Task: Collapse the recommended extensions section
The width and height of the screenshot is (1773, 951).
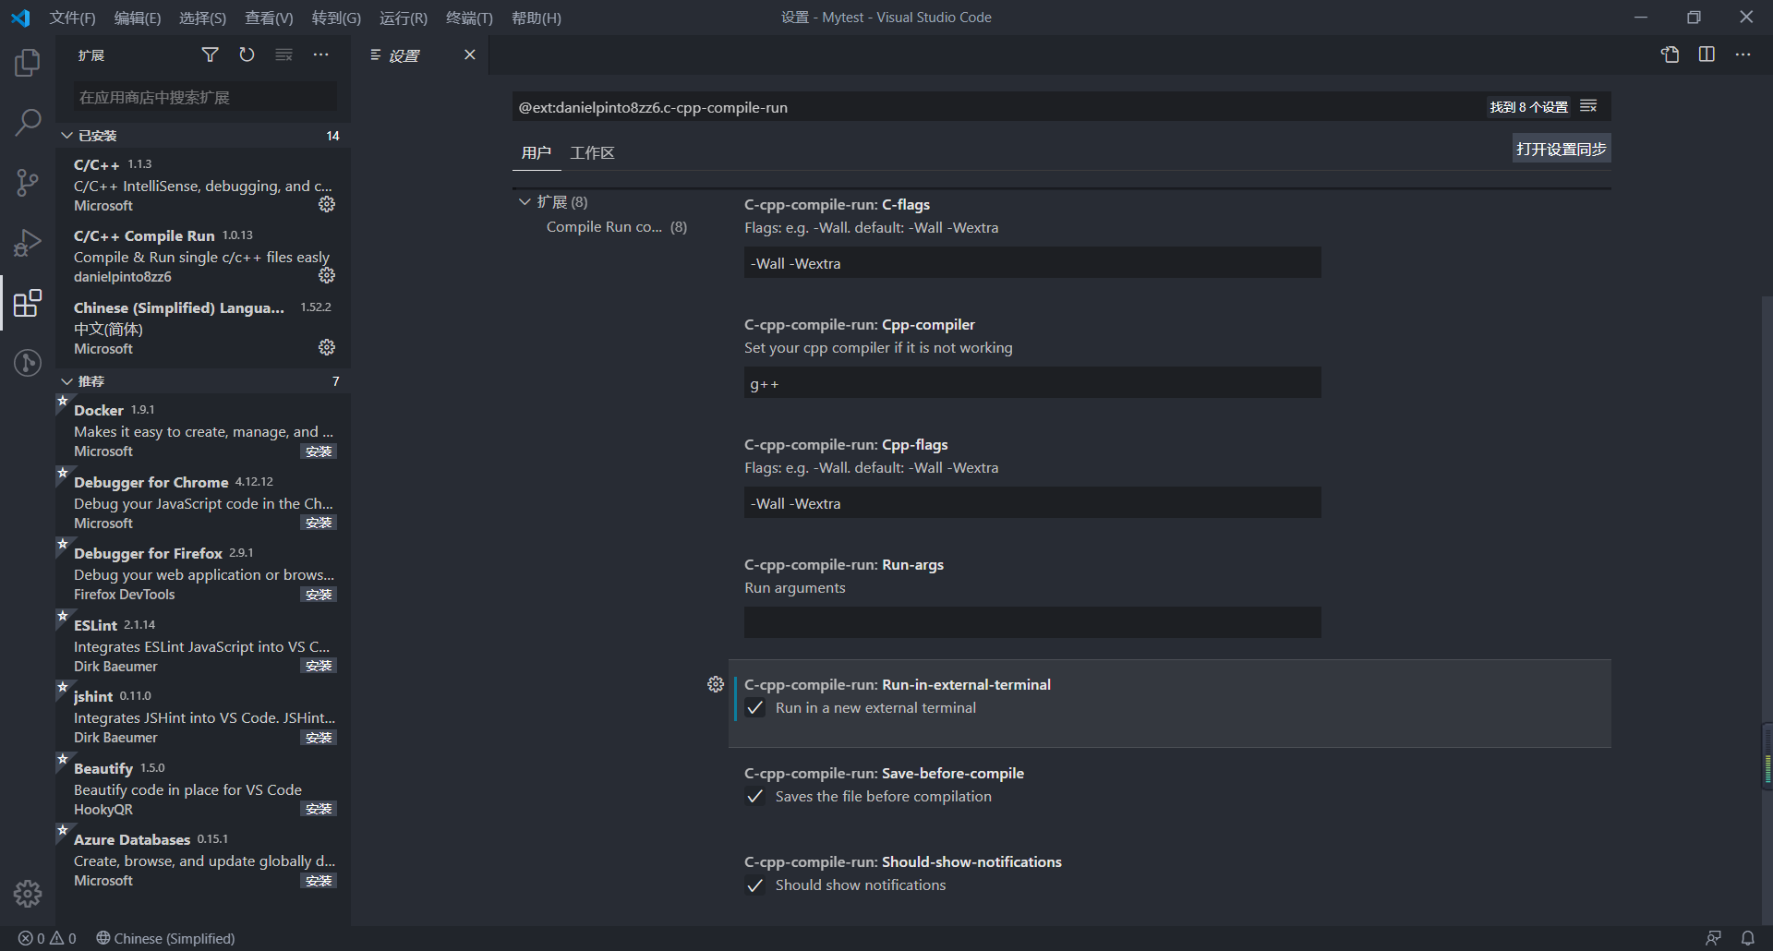Action: click(x=203, y=381)
